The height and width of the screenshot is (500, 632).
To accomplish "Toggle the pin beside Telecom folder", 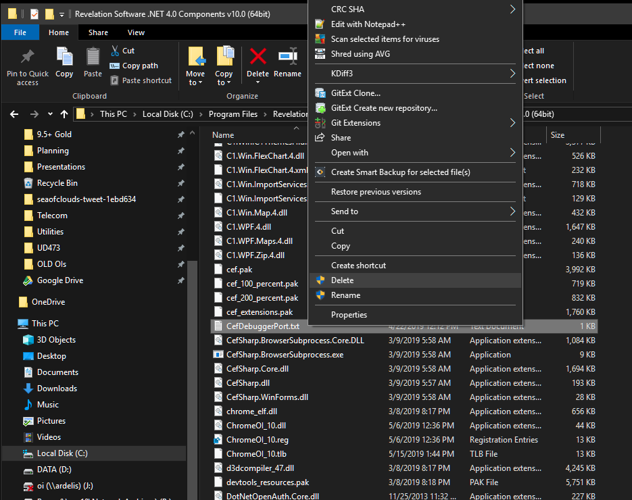I will (181, 216).
